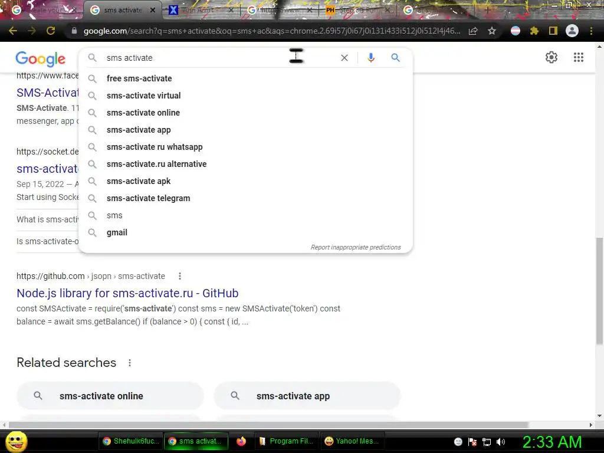Open Related searches three-dot options
Image resolution: width=604 pixels, height=453 pixels.
130,363
